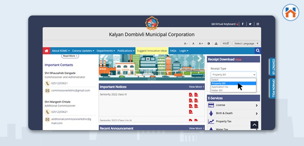
Task: Click "Seniority 2022 class IV" notice text
Action: coord(113,94)
